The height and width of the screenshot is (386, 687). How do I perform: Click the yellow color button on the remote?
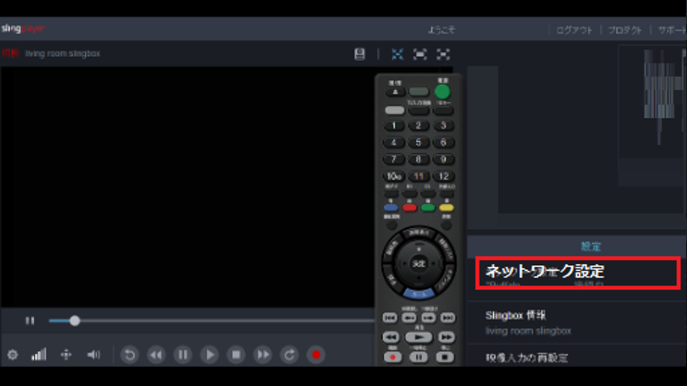(x=447, y=208)
